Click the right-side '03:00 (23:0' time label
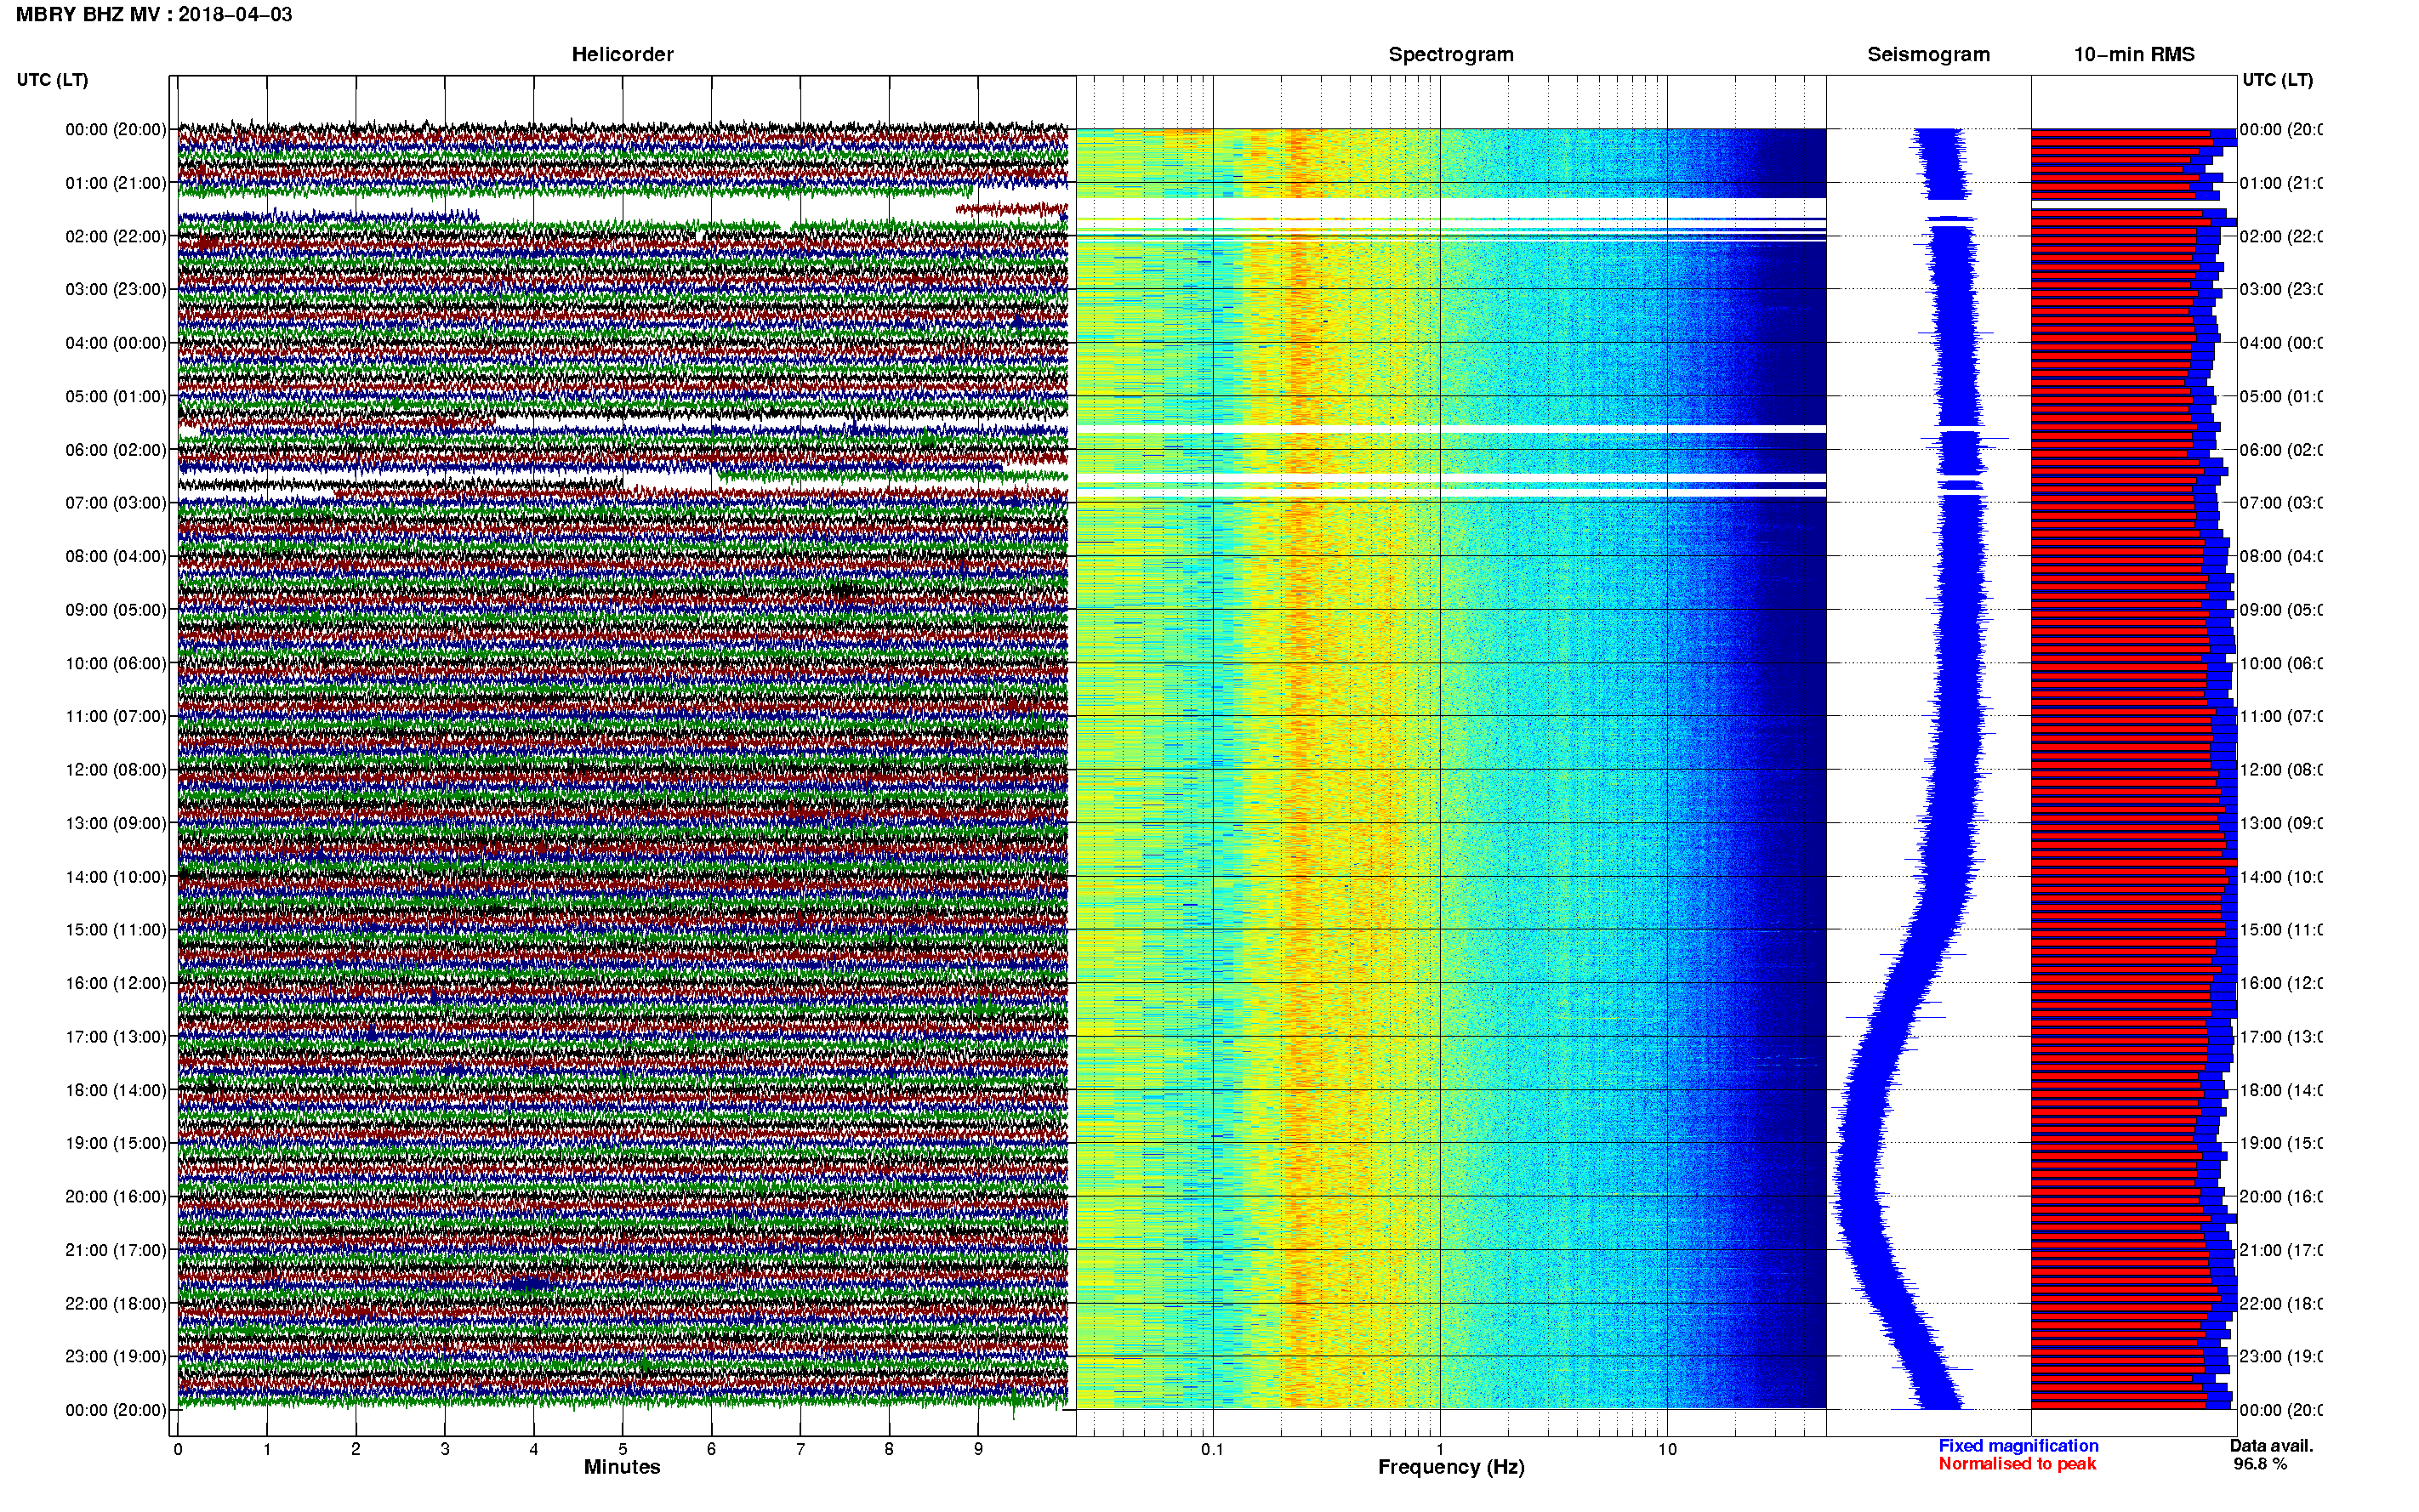 (x=2281, y=289)
